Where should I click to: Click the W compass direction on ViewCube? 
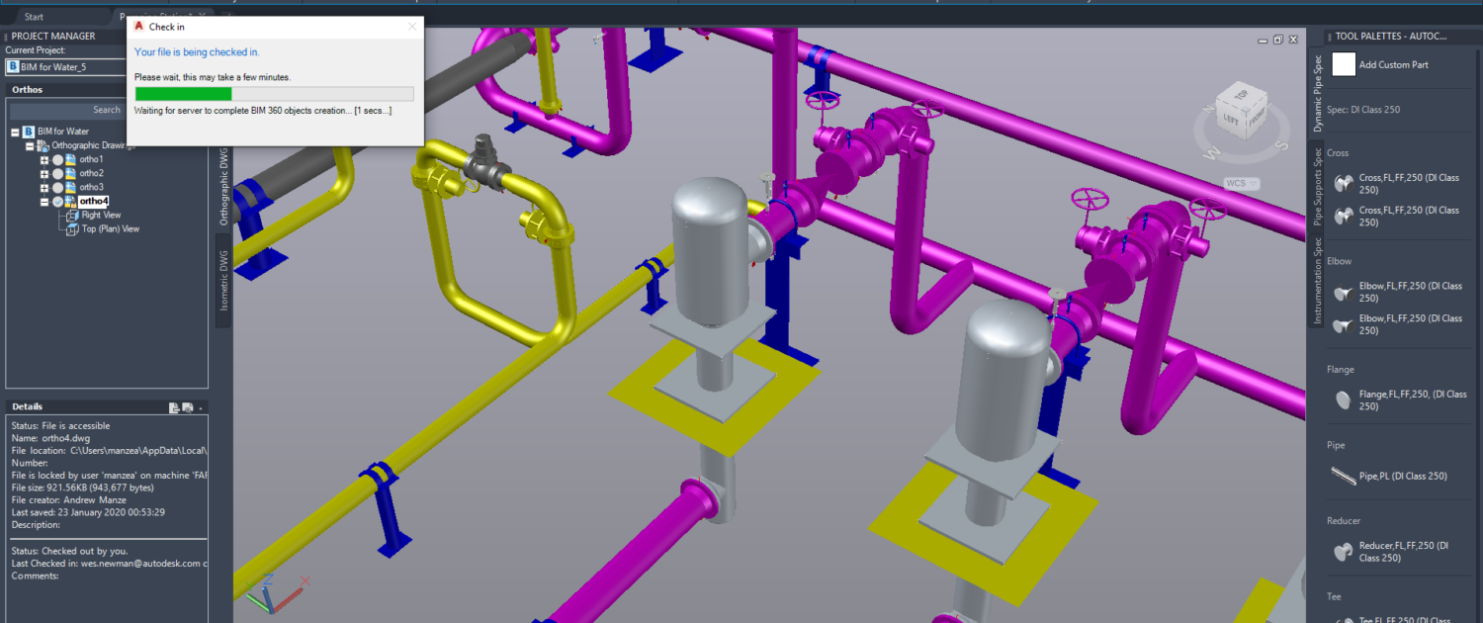point(1212,153)
